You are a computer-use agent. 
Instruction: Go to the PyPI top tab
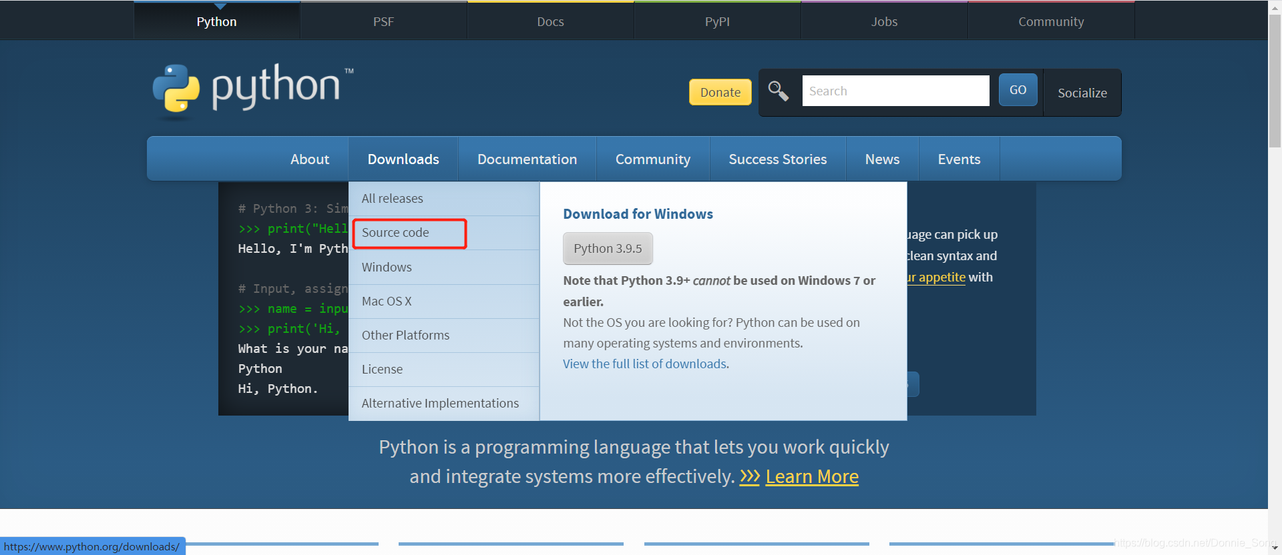(x=718, y=21)
